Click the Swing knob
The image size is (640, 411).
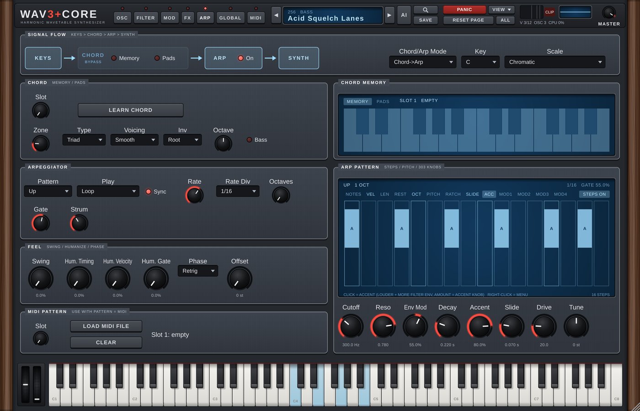point(41,279)
